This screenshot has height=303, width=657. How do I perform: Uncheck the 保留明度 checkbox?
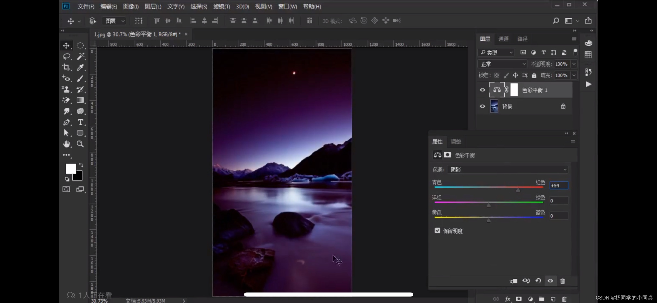coord(437,231)
